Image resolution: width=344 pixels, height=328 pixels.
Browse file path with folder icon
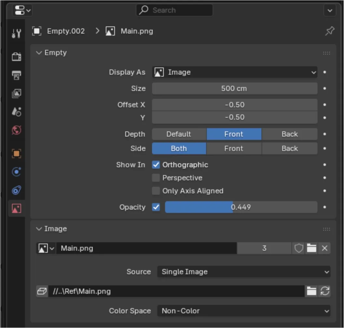coord(311,291)
